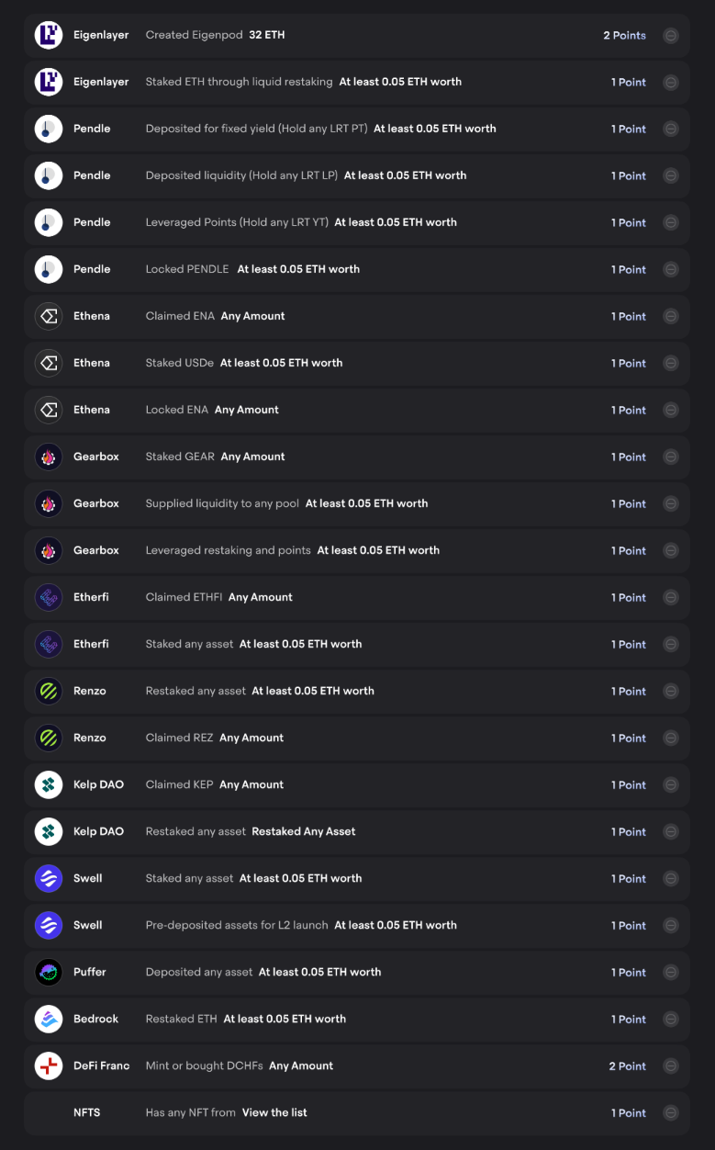The width and height of the screenshot is (715, 1150).
Task: Click Swell icon on Pre-deposited assets row
Action: click(x=49, y=925)
